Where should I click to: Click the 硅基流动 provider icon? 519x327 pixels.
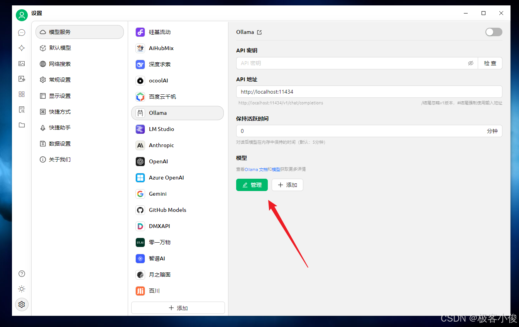140,32
